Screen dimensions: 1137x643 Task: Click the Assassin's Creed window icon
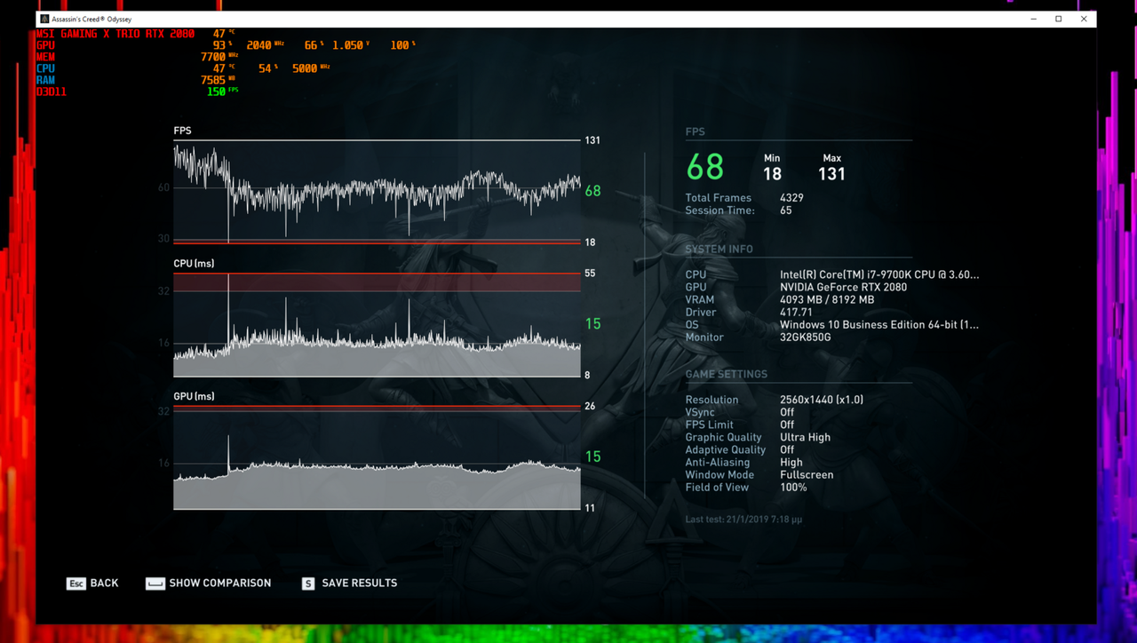click(45, 19)
